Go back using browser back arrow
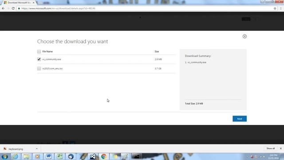Screen dimensions: 284x160 [3, 8]
